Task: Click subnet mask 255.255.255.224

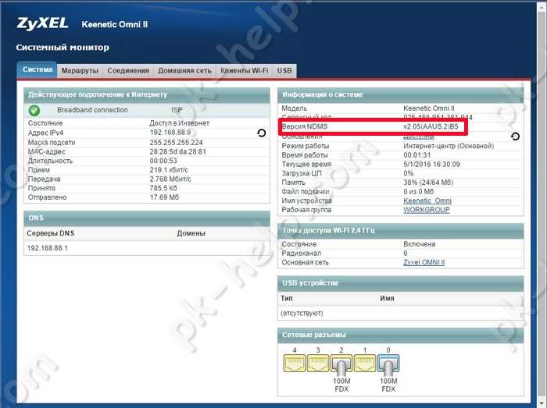Action: click(176, 143)
